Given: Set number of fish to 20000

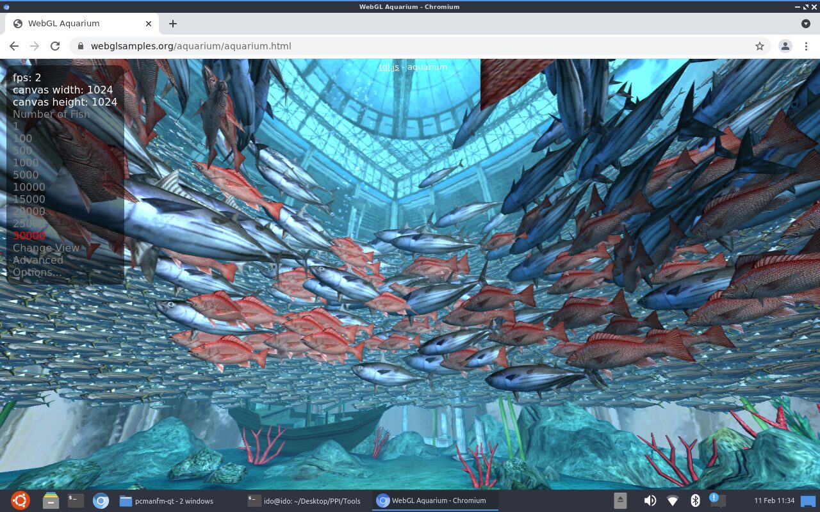Looking at the screenshot, I should pos(29,211).
